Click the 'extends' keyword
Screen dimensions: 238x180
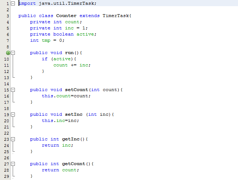click(x=90, y=16)
